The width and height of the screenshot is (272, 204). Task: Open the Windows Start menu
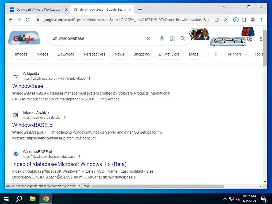coord(6,199)
